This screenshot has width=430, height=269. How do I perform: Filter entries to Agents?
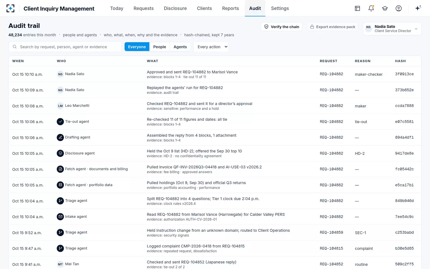click(180, 47)
